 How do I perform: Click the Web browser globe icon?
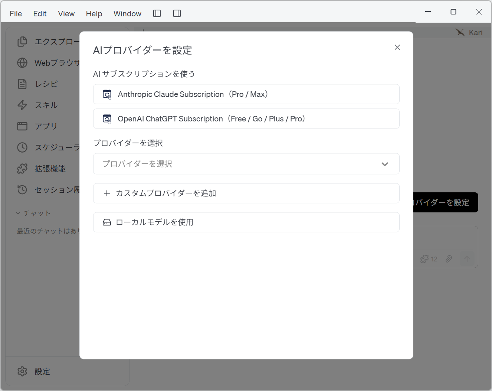22,63
